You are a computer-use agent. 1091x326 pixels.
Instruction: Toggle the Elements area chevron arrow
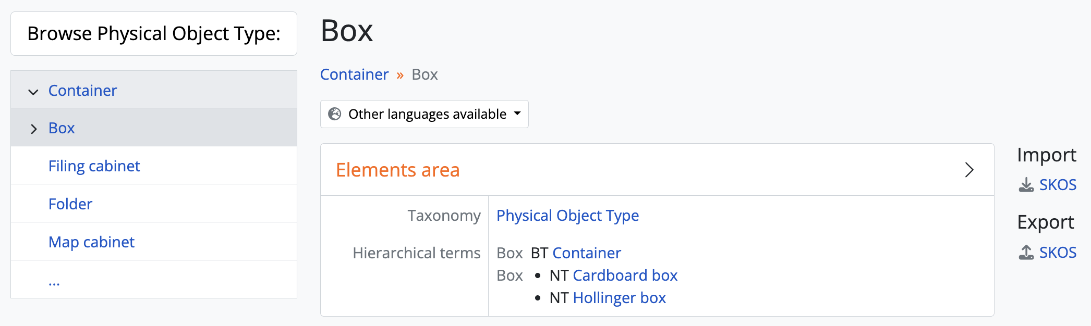(x=969, y=170)
